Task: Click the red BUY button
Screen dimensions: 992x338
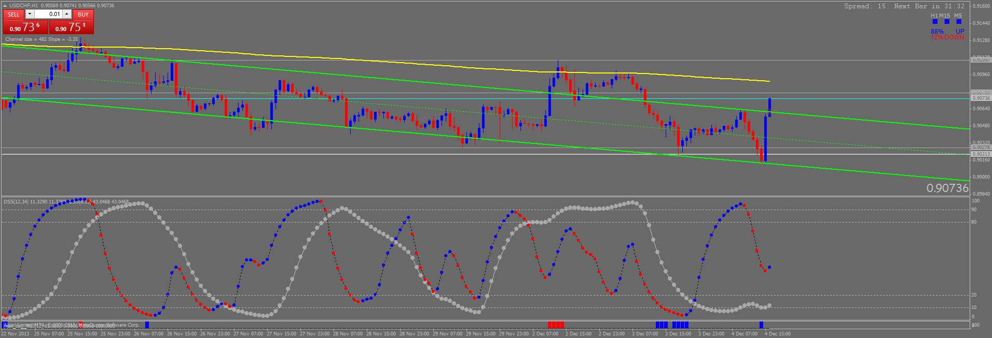Action: tap(83, 14)
